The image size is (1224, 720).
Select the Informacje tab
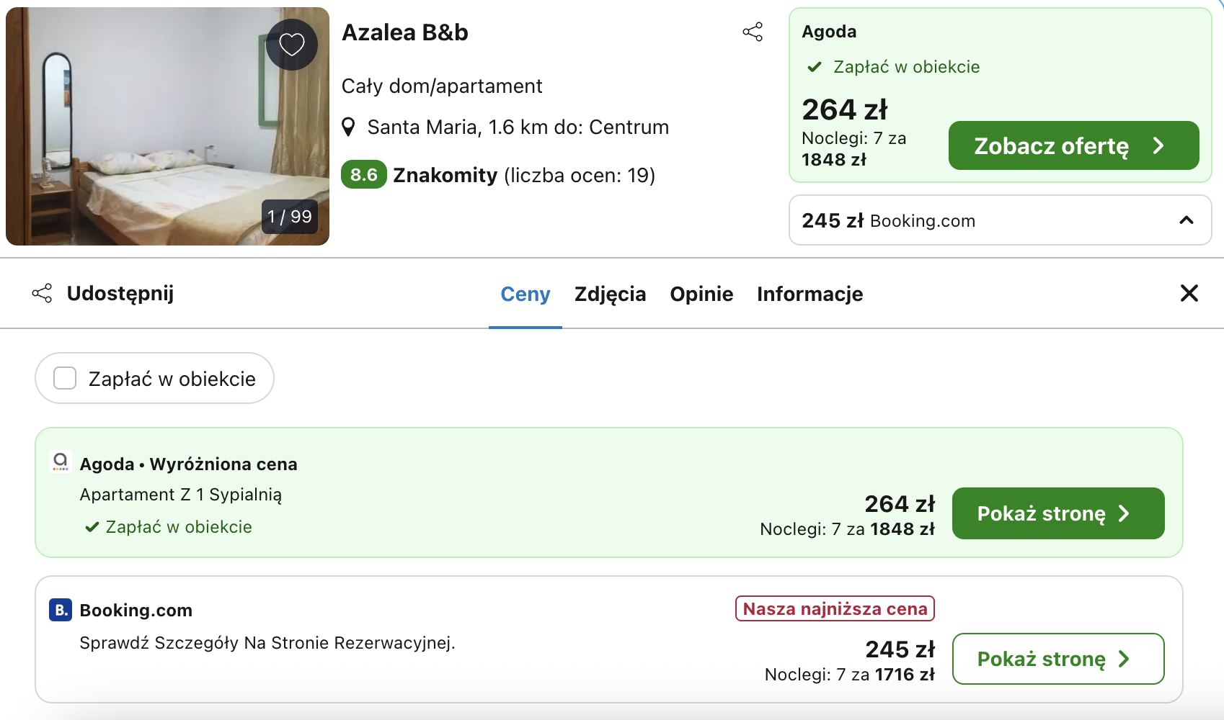tap(810, 294)
